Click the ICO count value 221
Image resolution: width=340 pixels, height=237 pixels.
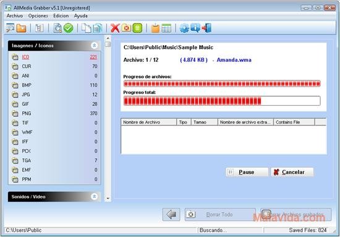pos(93,57)
